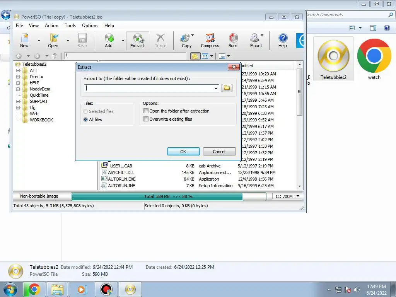Select the QuickTime folder in tree
Viewport: 396px width, 297px height.
[39, 95]
